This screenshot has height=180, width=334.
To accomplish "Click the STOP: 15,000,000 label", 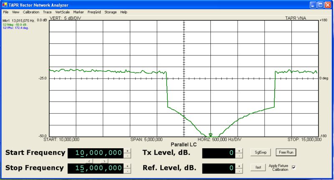I will tap(304, 139).
